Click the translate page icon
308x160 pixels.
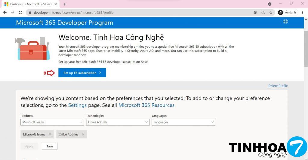point(255,13)
